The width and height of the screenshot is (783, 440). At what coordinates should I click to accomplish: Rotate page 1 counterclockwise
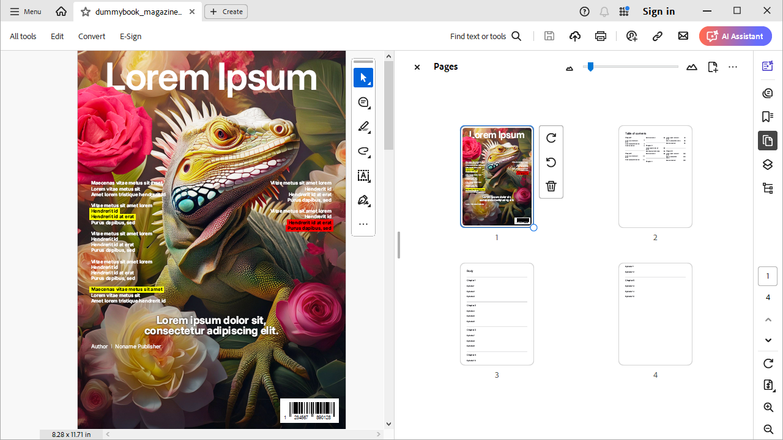coord(551,162)
